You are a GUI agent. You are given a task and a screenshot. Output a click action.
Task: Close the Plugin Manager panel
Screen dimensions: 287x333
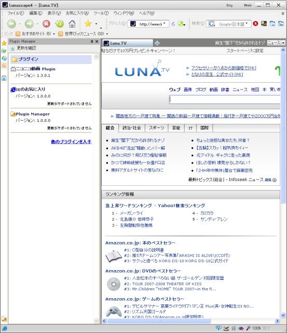(x=97, y=42)
